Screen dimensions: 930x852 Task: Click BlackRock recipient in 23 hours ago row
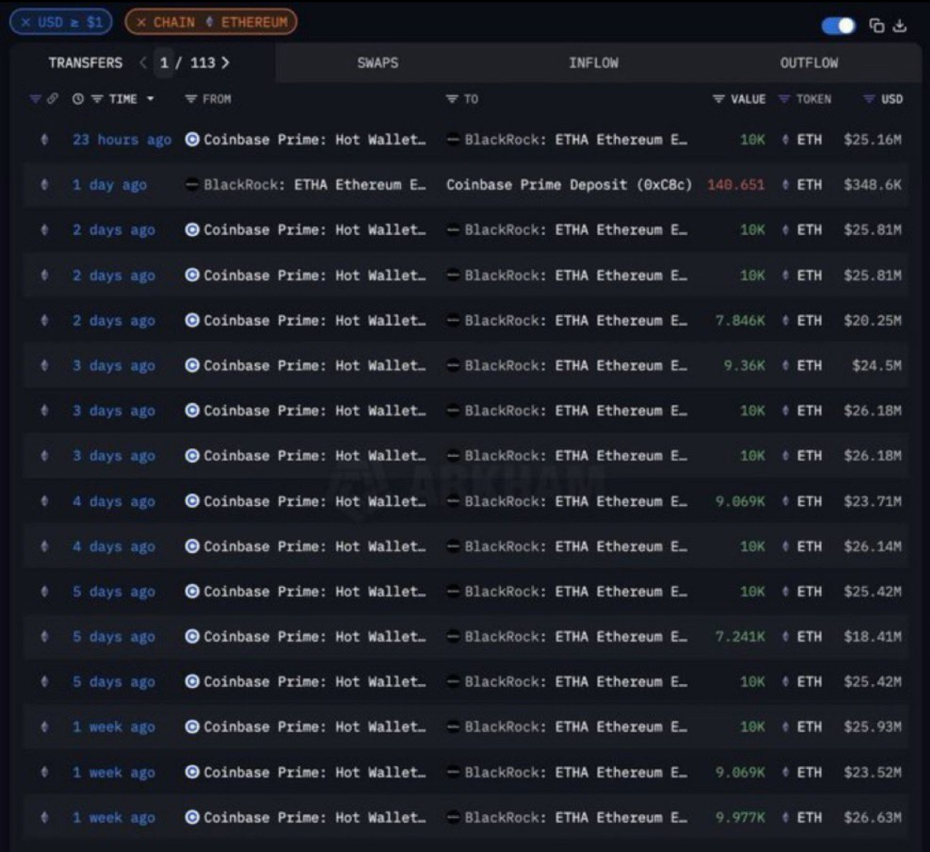point(575,140)
